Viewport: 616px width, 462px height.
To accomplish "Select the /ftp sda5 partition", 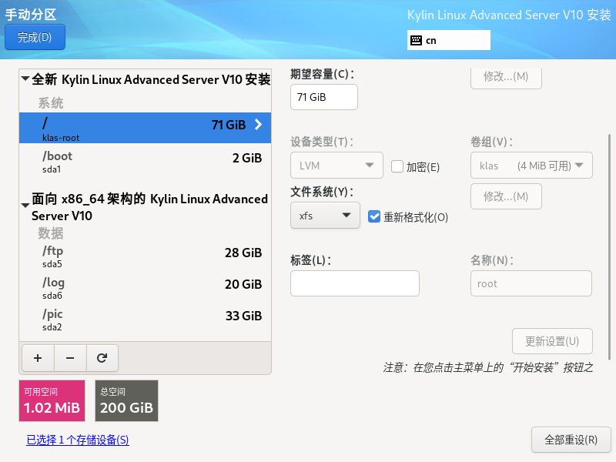I will (x=145, y=256).
